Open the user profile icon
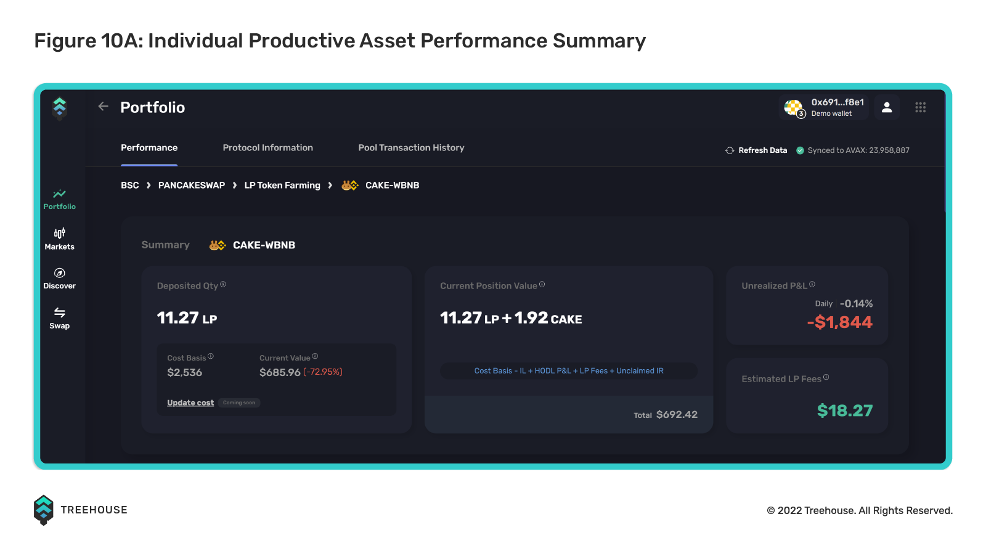 887,107
